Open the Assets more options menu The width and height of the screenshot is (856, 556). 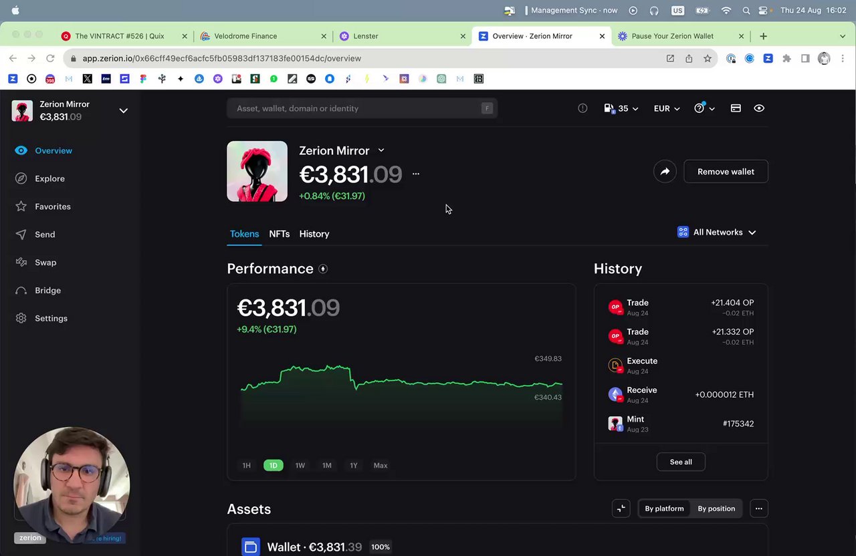click(758, 509)
